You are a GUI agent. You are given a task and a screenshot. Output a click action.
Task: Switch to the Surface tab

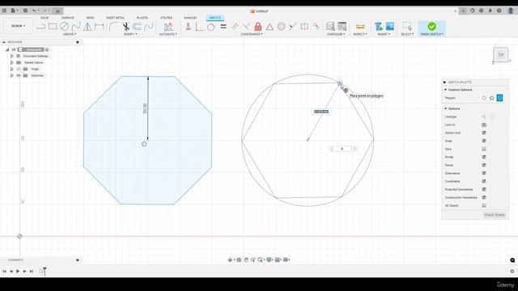coord(67,18)
